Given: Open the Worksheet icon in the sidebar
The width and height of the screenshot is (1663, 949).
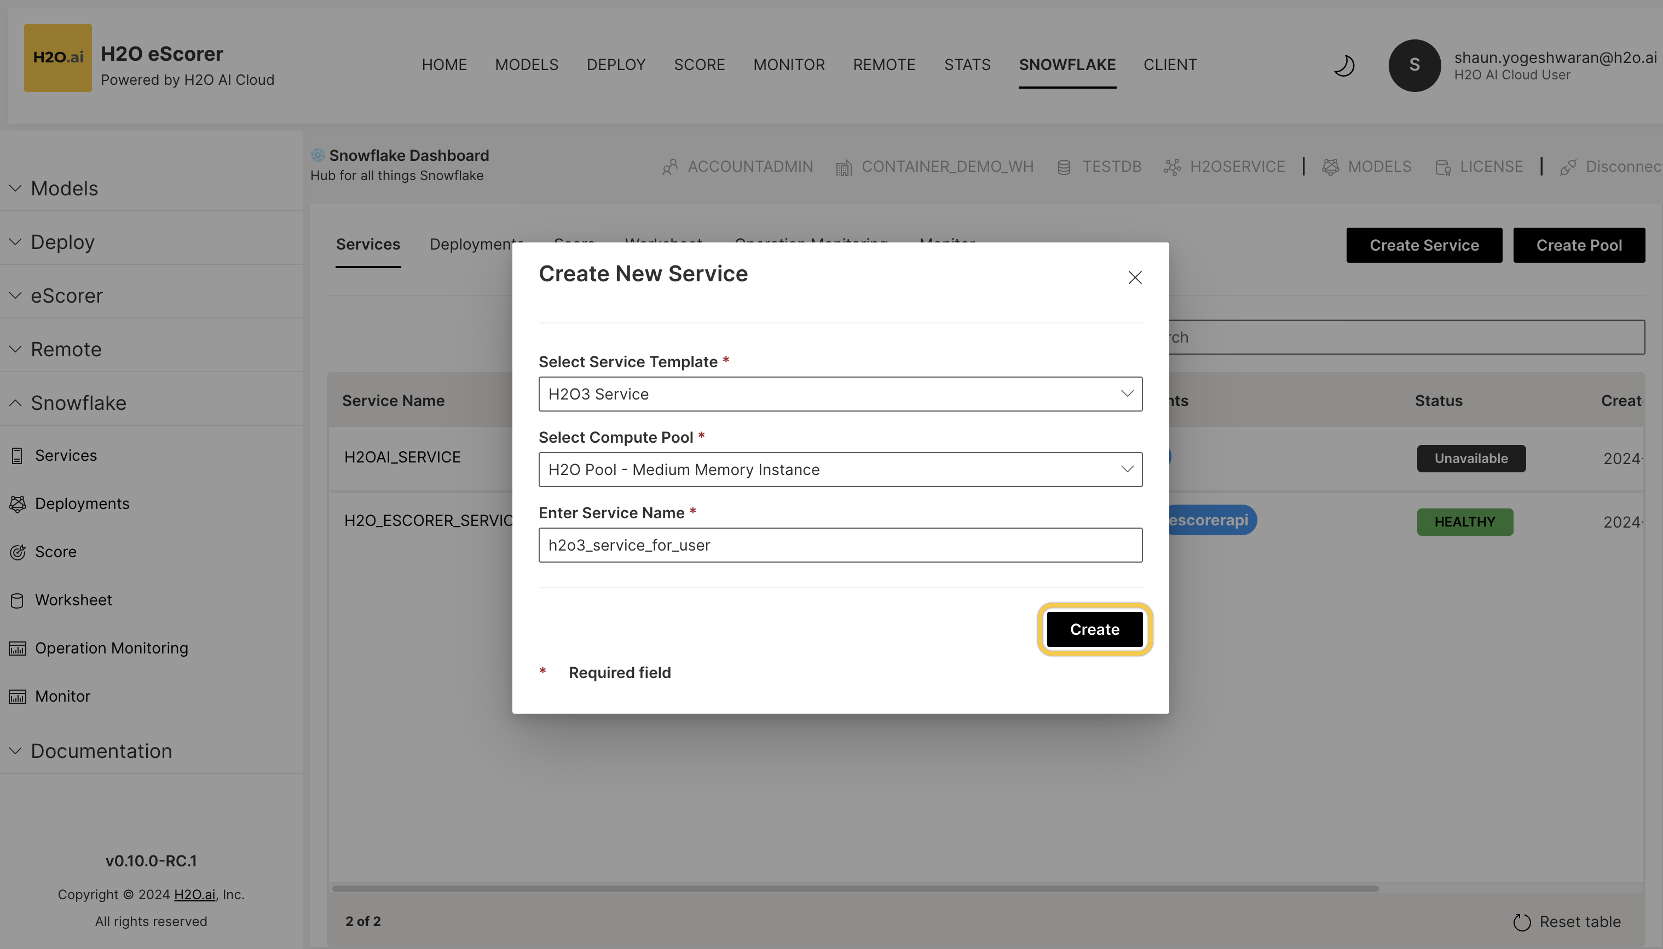Looking at the screenshot, I should pos(17,600).
